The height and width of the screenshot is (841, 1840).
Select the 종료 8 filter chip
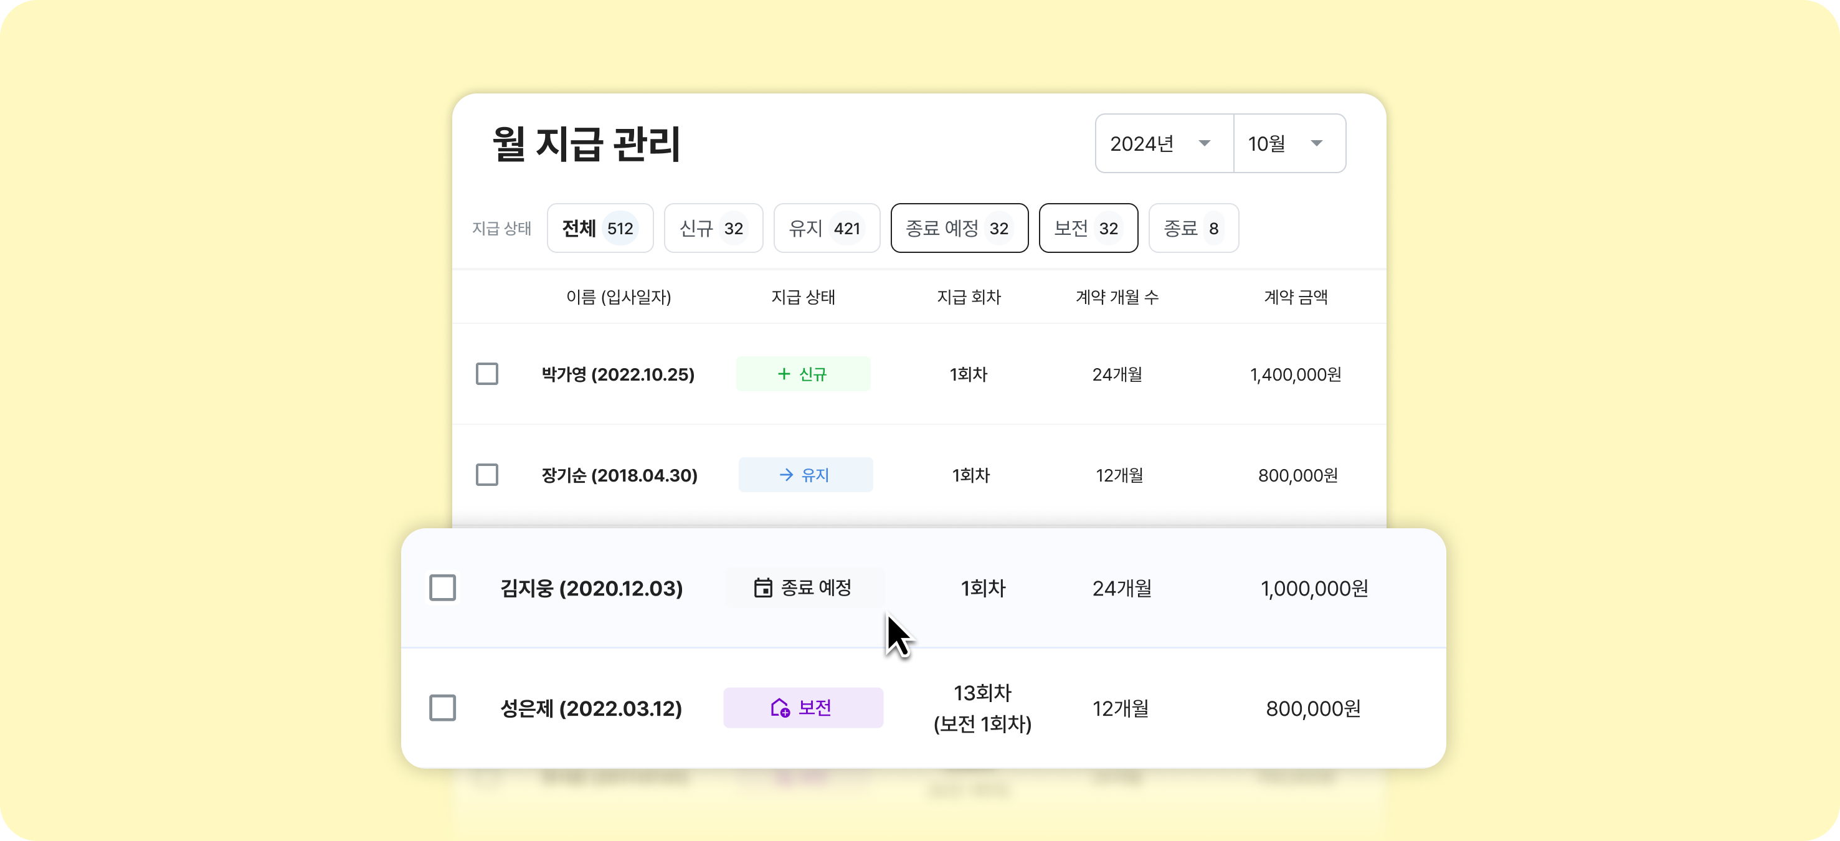click(1193, 228)
